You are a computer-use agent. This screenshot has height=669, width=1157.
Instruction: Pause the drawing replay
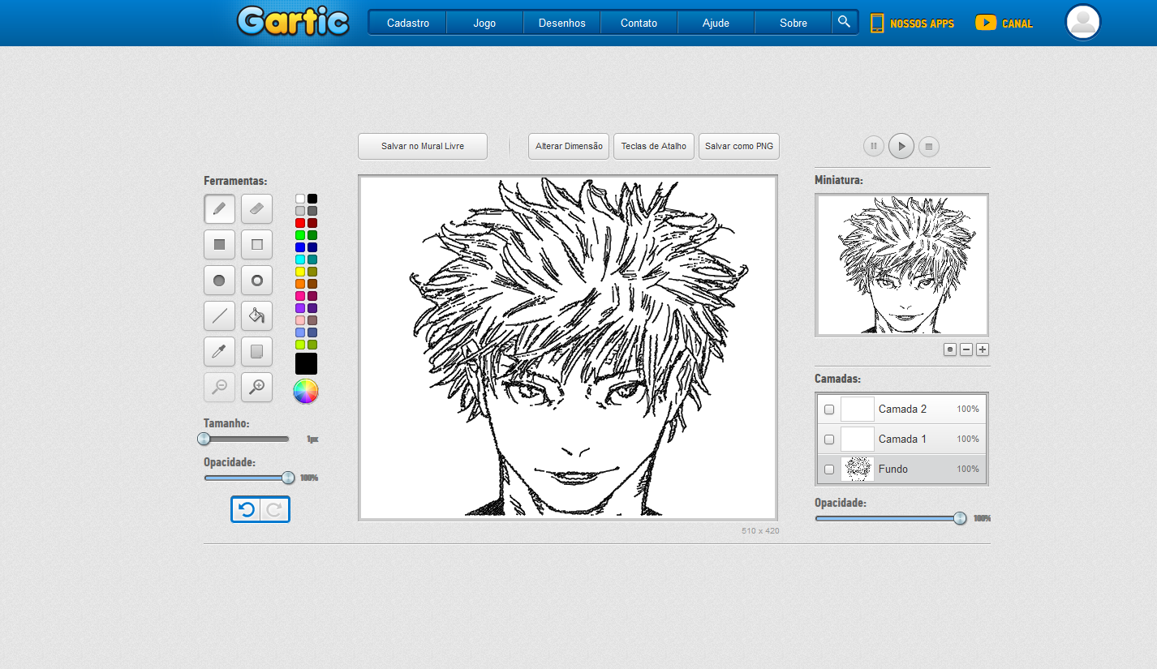tap(874, 147)
